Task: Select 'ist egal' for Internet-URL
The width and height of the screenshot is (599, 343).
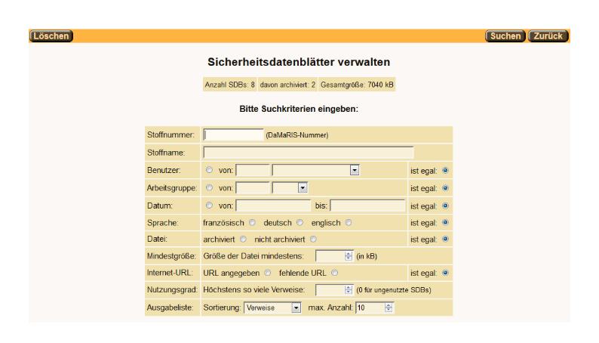Action: pyautogui.click(x=445, y=273)
